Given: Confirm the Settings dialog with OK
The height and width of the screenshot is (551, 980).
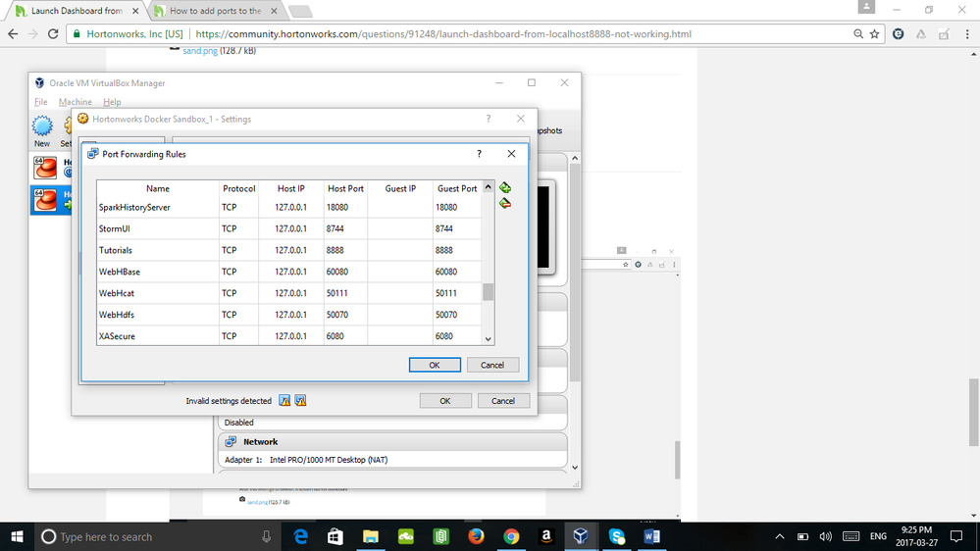Looking at the screenshot, I should click(445, 401).
